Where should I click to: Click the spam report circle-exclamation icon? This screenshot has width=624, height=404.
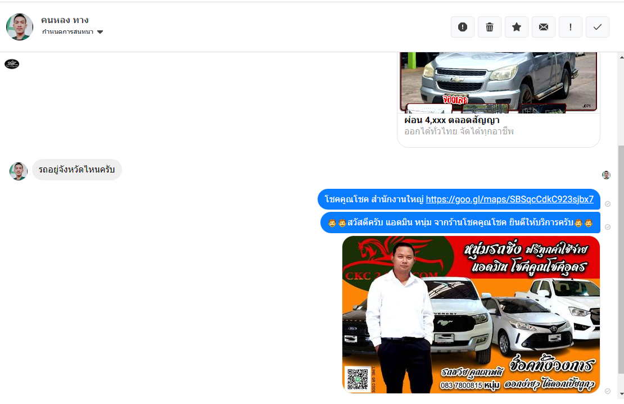(463, 27)
